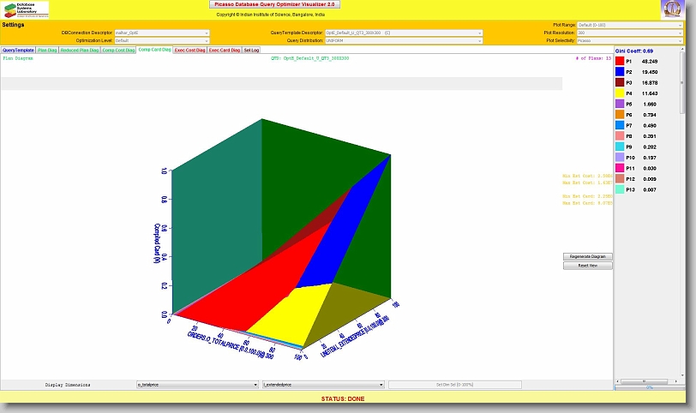This screenshot has width=696, height=413.
Task: Open the Set Log tab
Action: 251,51
